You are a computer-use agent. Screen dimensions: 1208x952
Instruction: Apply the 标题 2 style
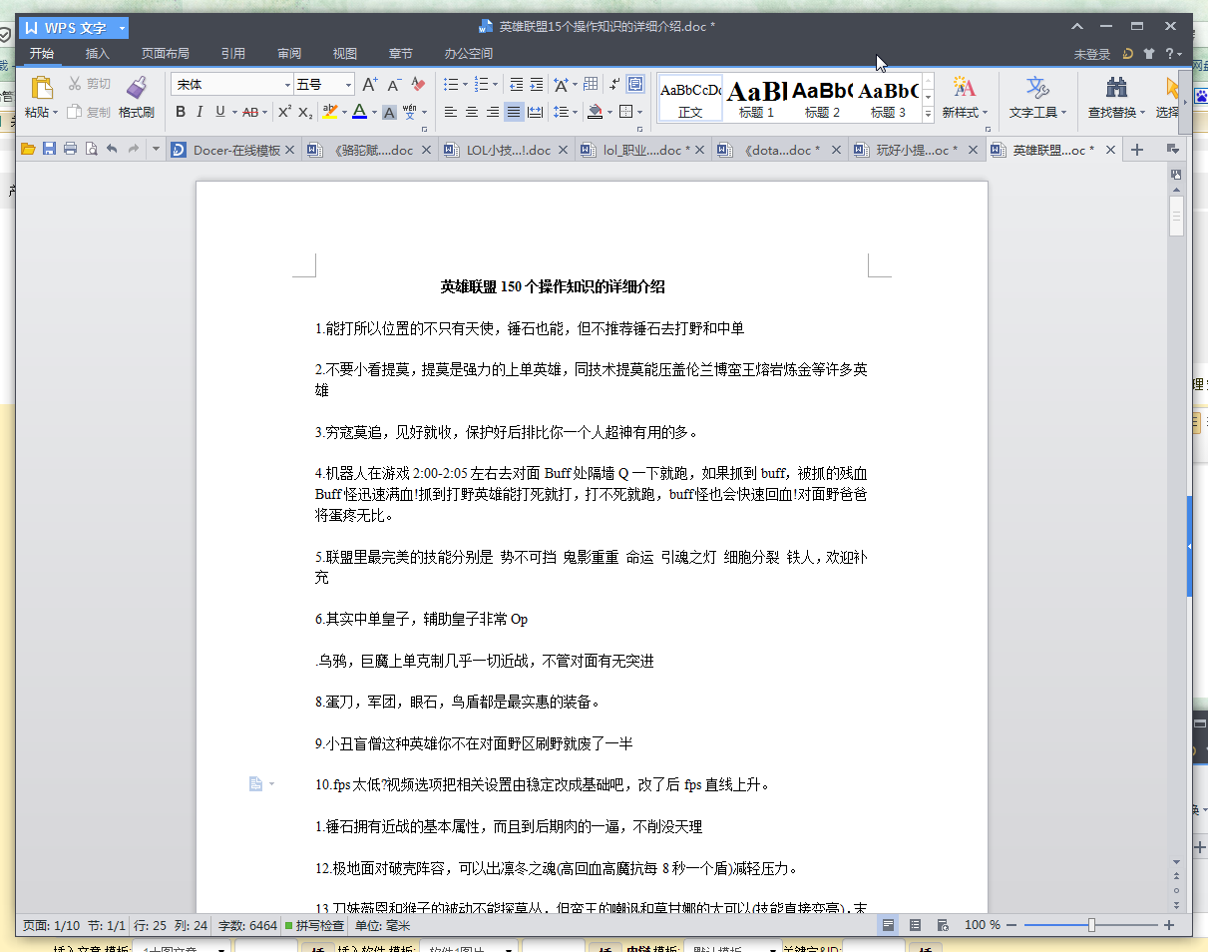[x=822, y=99]
